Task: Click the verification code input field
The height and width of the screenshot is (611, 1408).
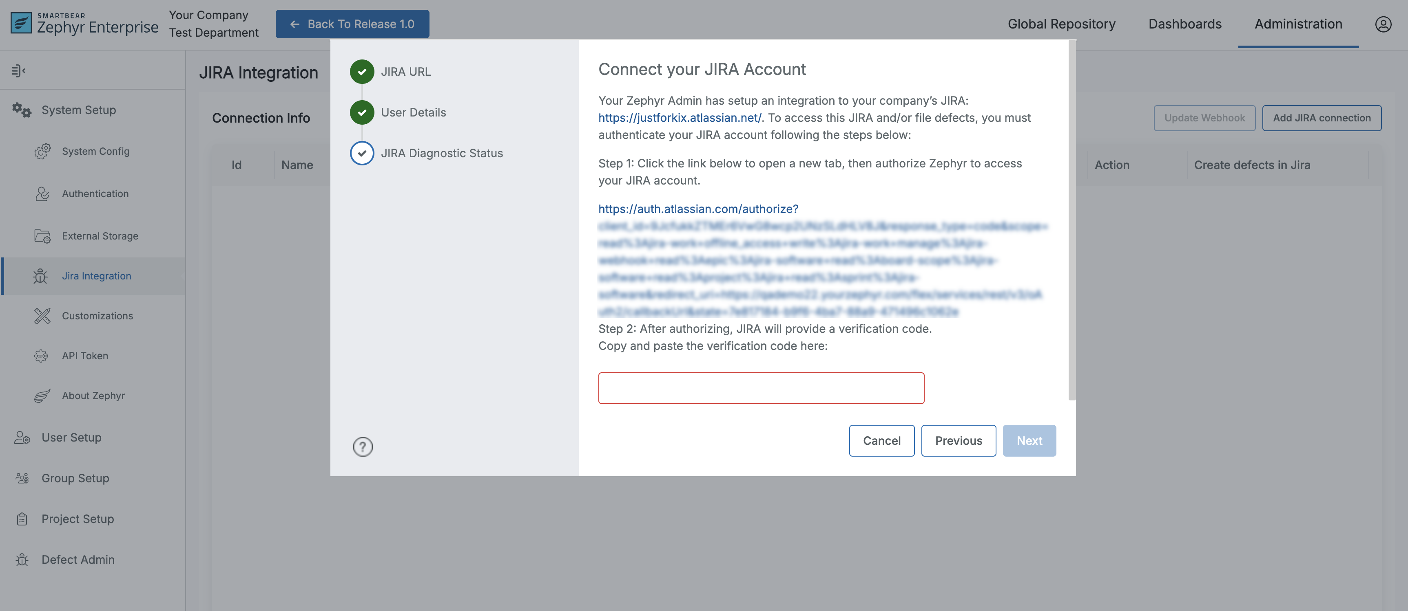Action: (761, 388)
